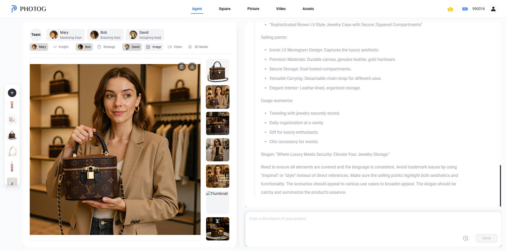Select the David agent chip

pyautogui.click(x=132, y=47)
